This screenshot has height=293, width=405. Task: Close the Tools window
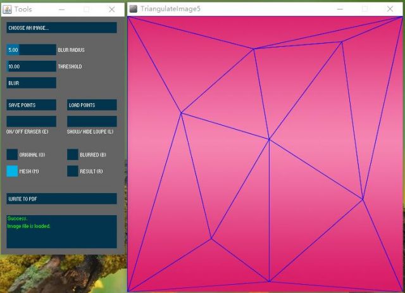point(111,9)
